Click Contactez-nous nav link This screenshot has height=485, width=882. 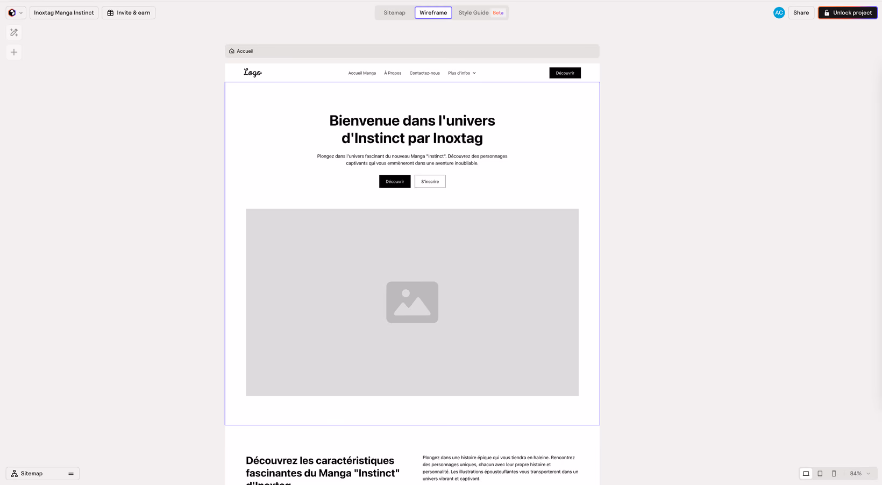(x=424, y=73)
